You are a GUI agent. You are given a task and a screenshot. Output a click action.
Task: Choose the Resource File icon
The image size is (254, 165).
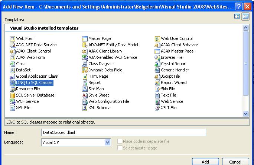pyautogui.click(x=13, y=89)
